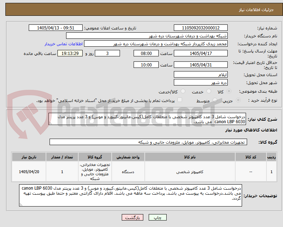Click the گروه کالا field
283x227 pixels.
coord(148,142)
